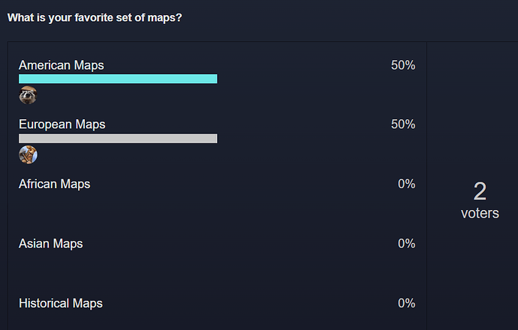Click the American Maps 50% value

(403, 65)
